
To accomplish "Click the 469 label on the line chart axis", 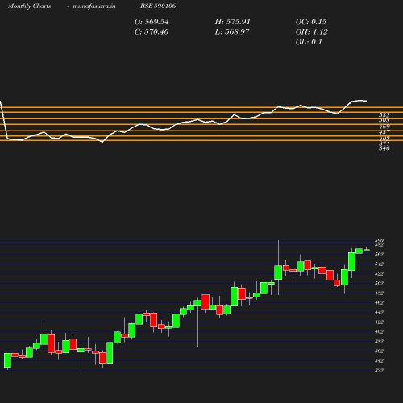I will 384,127.
